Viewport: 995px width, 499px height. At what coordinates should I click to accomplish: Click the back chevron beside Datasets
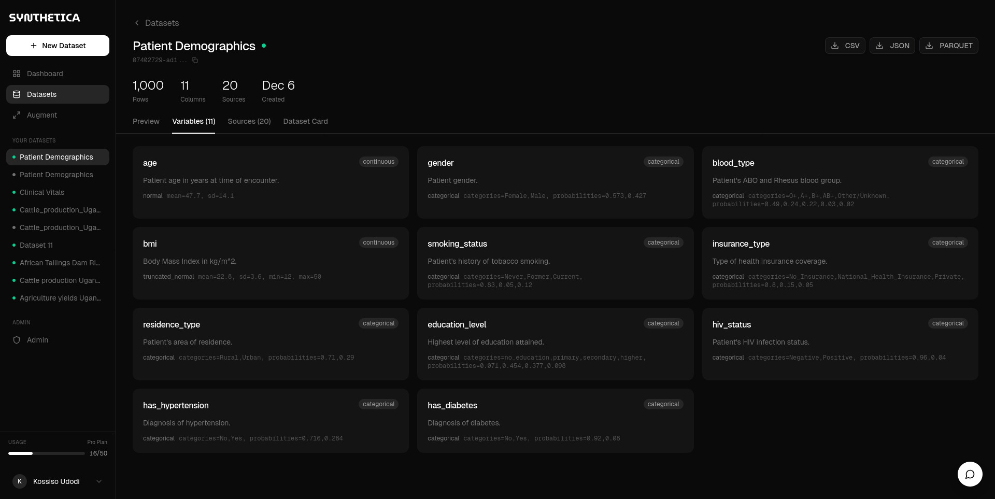[137, 23]
